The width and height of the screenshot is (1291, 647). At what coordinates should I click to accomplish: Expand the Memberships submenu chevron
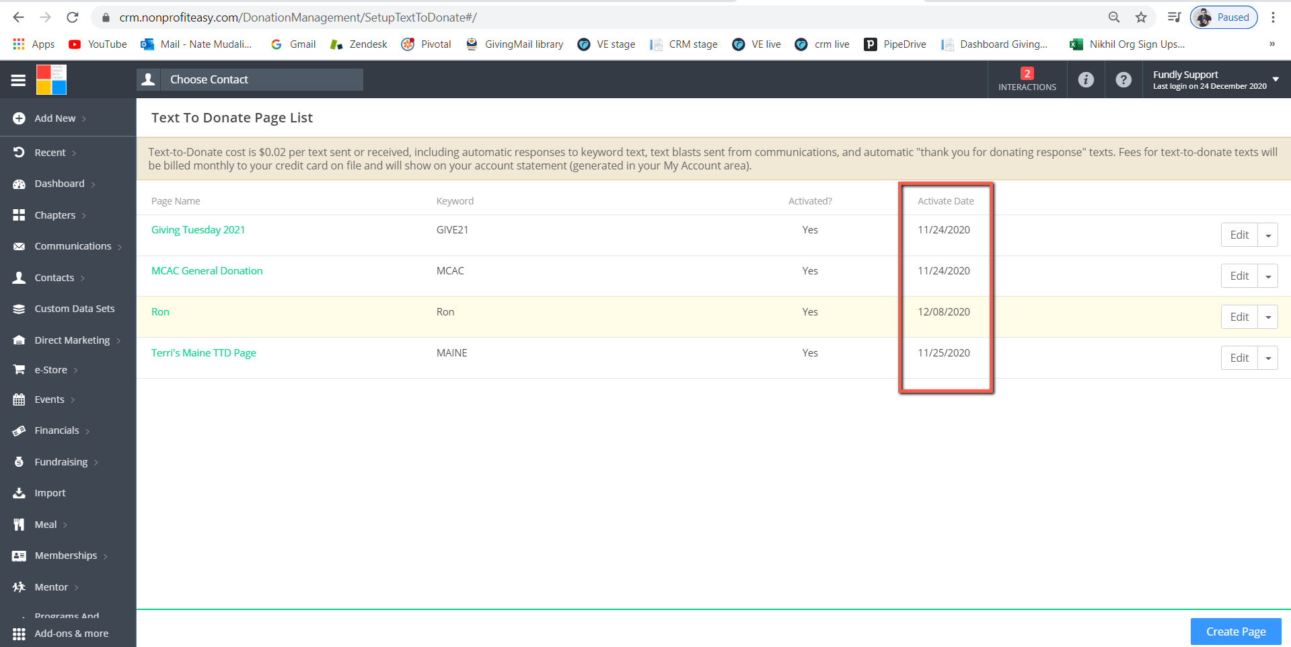coord(106,556)
